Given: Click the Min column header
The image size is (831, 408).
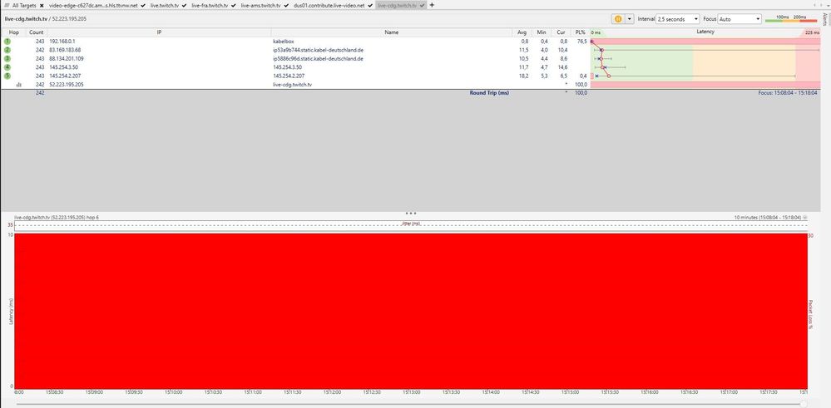Looking at the screenshot, I should tap(541, 32).
